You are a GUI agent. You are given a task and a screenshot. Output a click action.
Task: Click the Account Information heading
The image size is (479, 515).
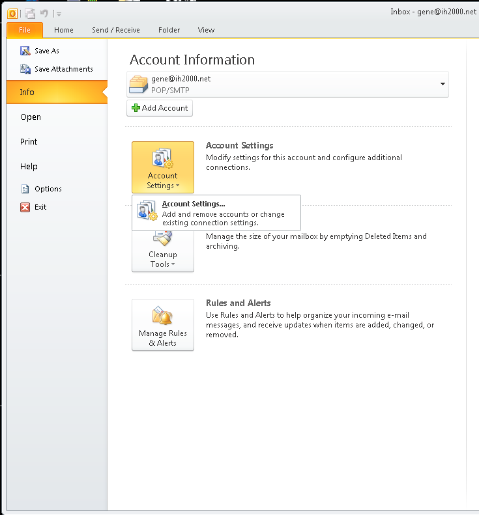click(192, 60)
